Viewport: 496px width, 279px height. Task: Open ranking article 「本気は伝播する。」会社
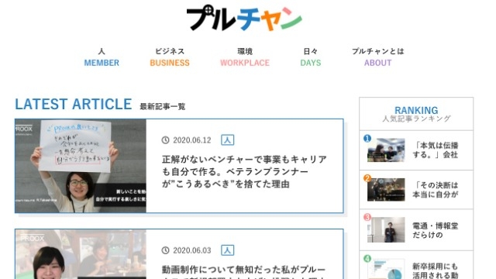click(x=436, y=150)
